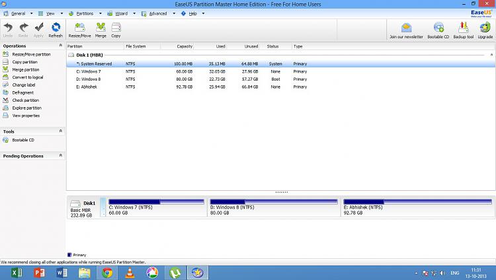
Task: Sort by the Used column header
Action: click(210, 46)
